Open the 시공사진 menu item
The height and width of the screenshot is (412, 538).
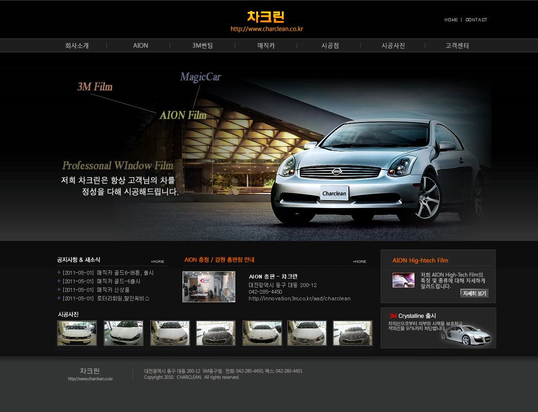pos(393,46)
